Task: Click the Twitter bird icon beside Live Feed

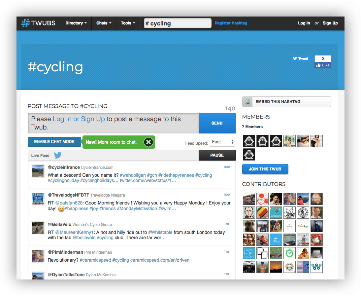Action: 58,155
